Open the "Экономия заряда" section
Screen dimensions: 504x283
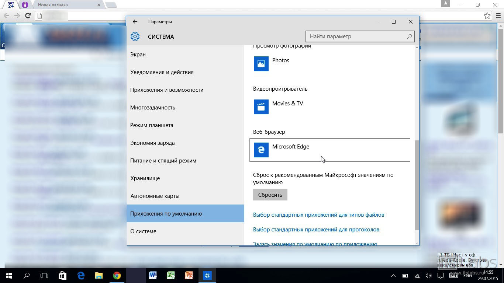[x=185, y=143]
